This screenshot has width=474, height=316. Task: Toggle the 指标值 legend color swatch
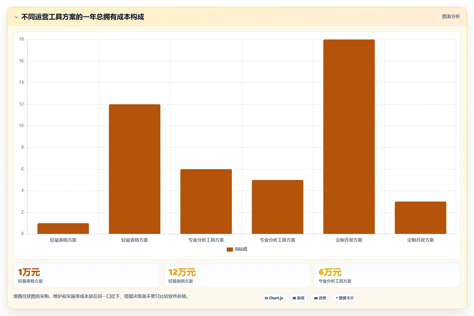[229, 249]
